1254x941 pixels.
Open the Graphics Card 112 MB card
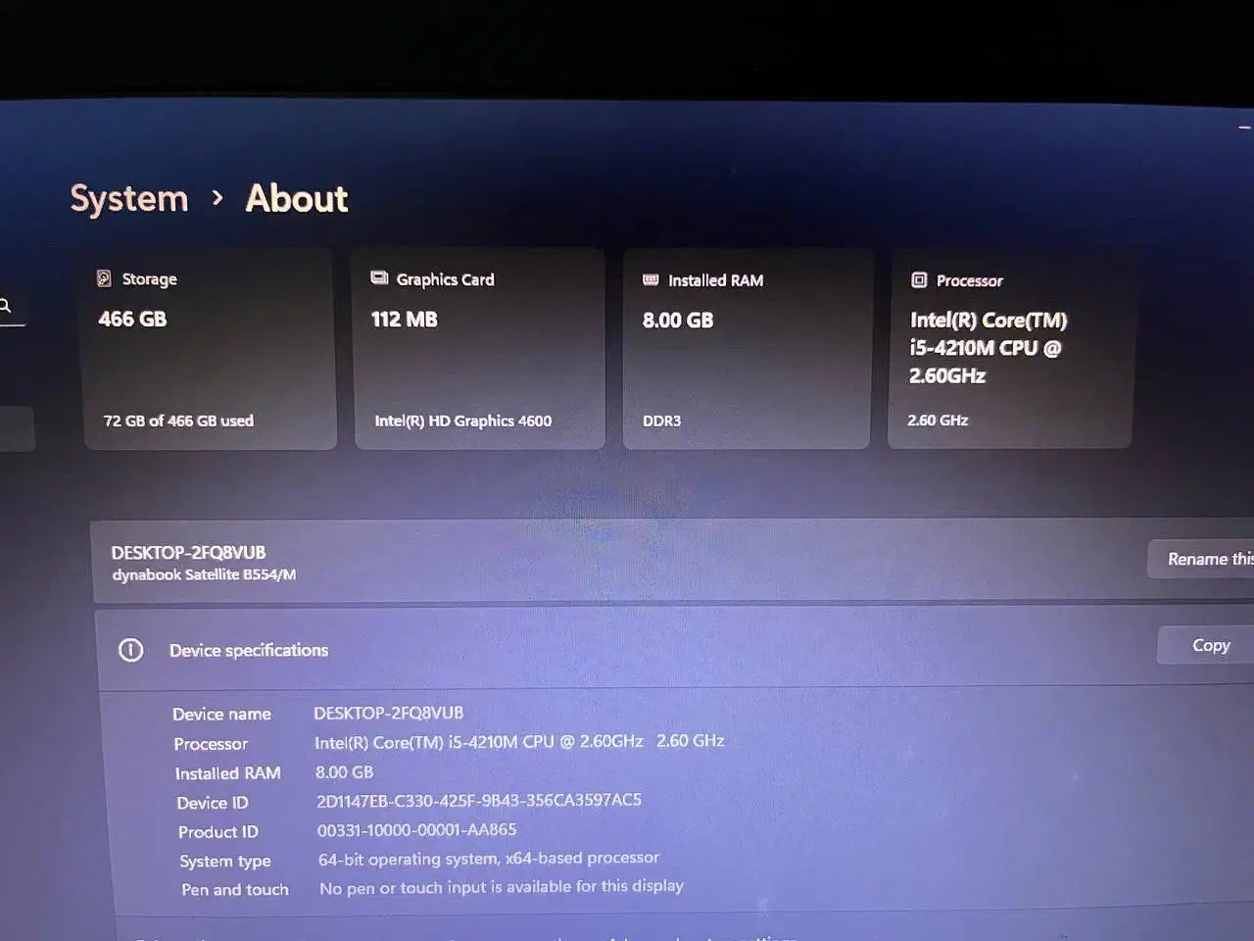click(x=479, y=350)
